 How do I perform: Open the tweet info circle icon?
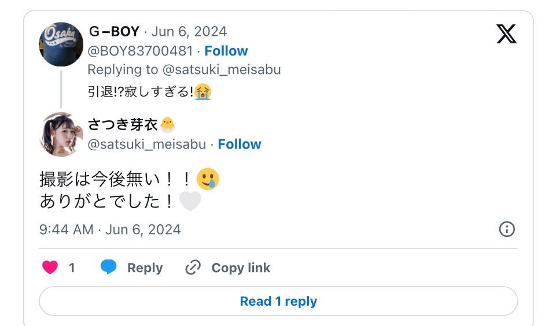pyautogui.click(x=506, y=229)
